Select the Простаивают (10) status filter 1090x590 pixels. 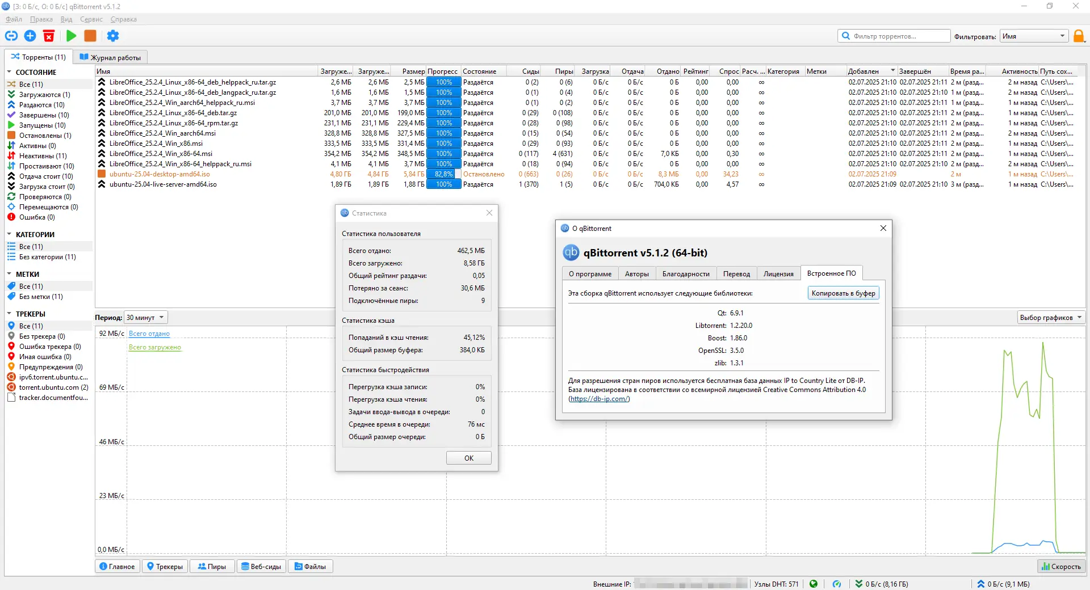[x=47, y=166]
